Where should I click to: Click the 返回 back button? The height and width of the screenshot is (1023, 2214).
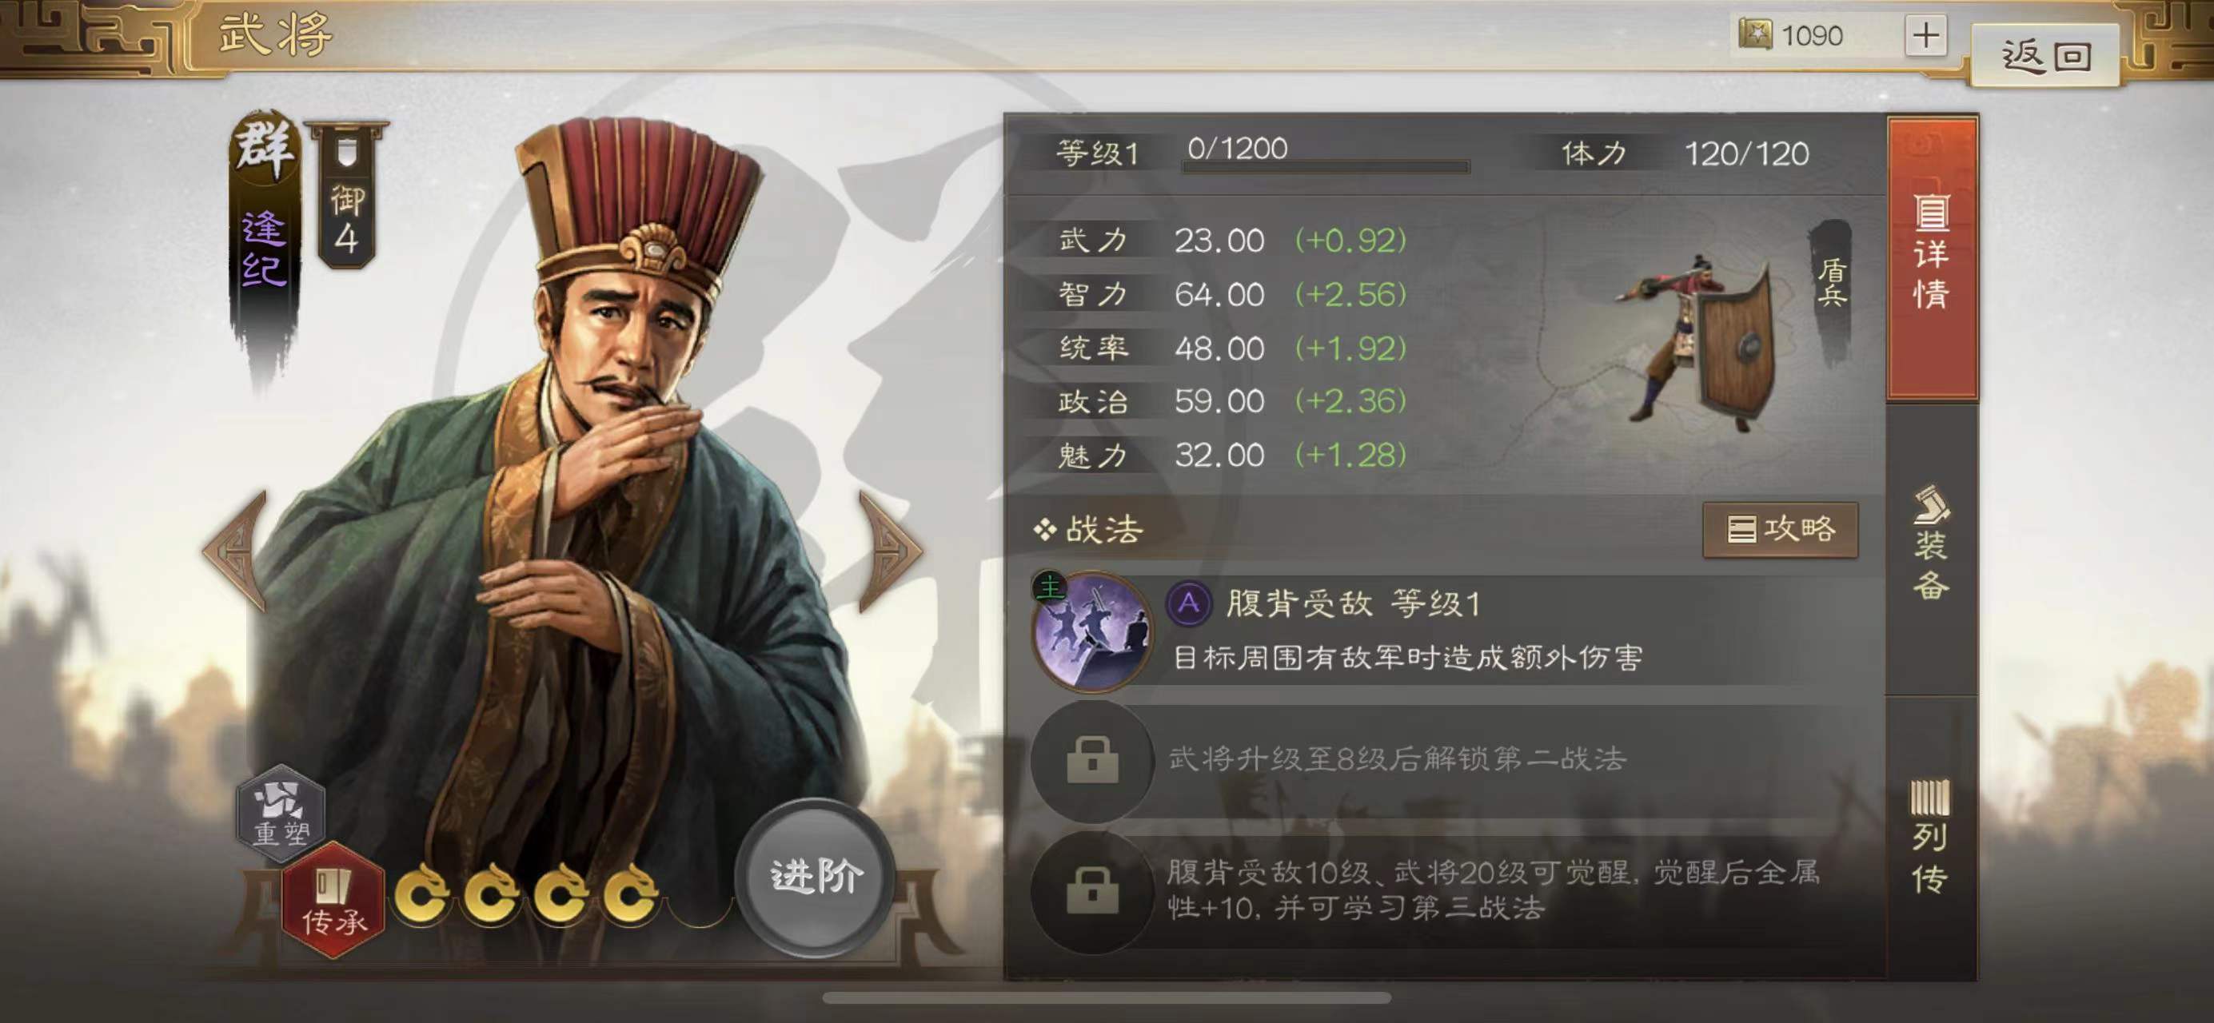2044,56
